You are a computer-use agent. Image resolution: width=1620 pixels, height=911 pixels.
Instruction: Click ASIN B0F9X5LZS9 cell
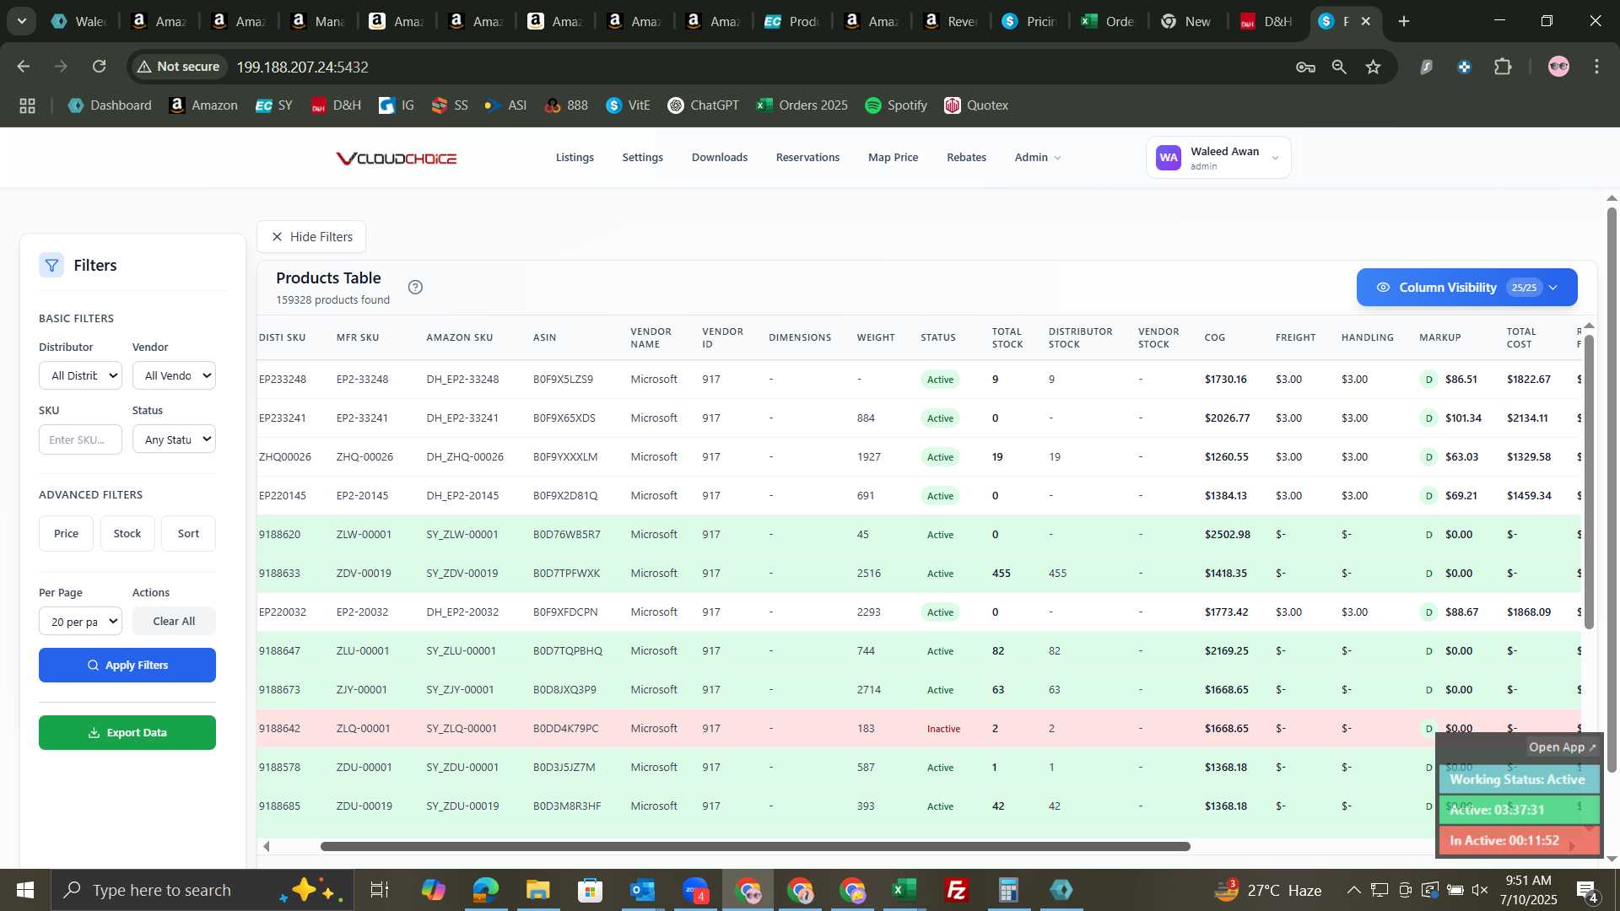pos(563,380)
